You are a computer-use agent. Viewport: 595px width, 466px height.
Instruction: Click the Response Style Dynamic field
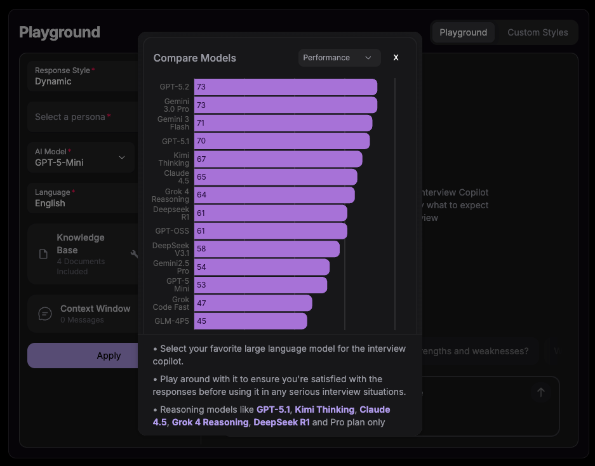(x=81, y=76)
